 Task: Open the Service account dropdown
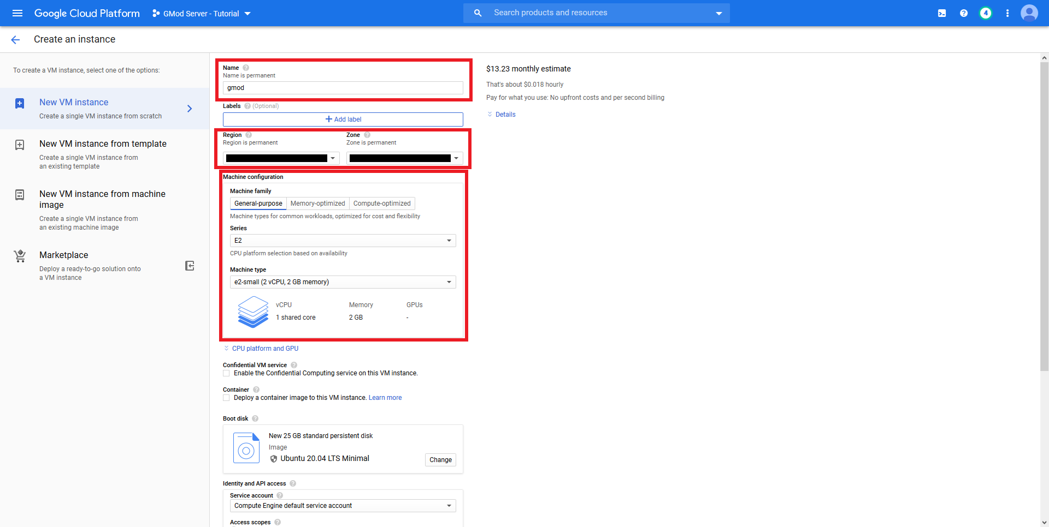point(343,506)
